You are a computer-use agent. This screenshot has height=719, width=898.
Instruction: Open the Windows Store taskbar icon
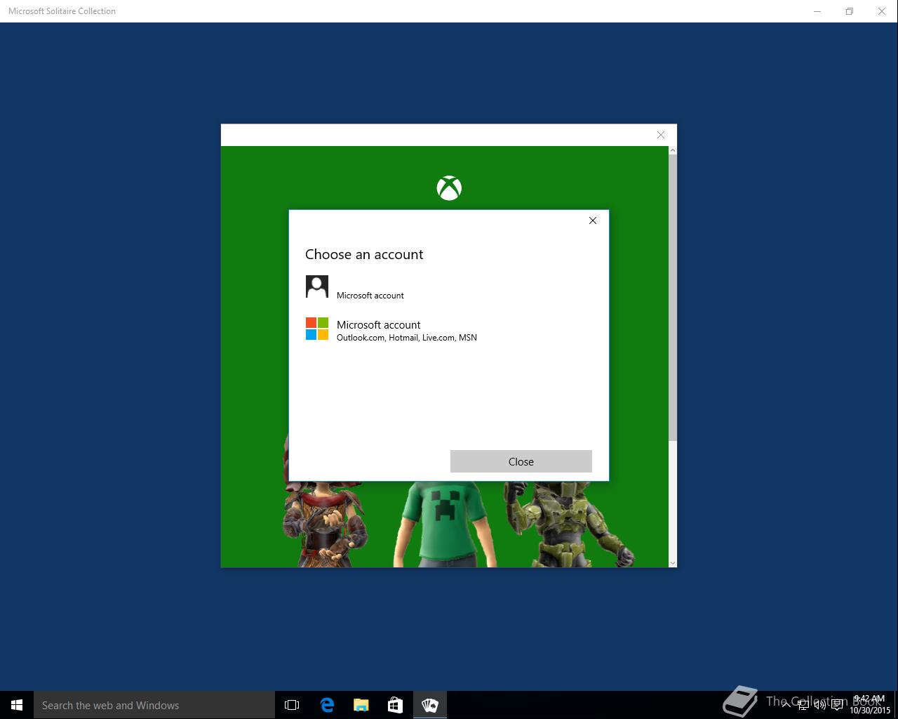pos(395,705)
